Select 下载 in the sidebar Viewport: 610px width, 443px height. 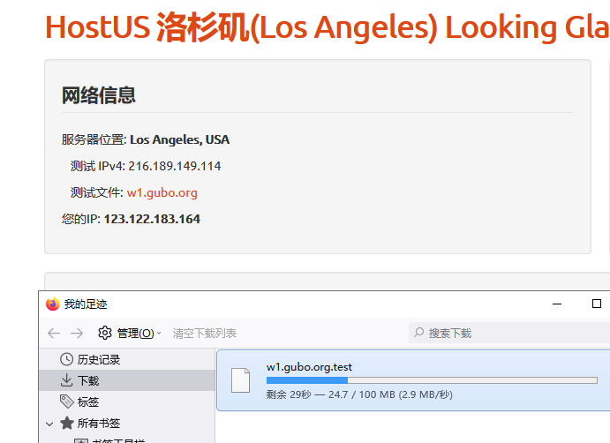[127, 380]
